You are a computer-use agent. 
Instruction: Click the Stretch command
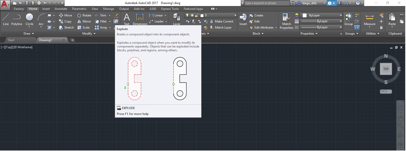click(66, 28)
